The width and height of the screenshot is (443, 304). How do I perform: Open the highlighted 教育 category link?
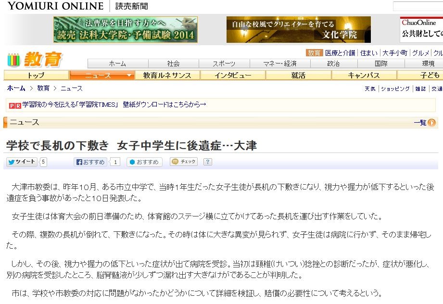tap(314, 53)
